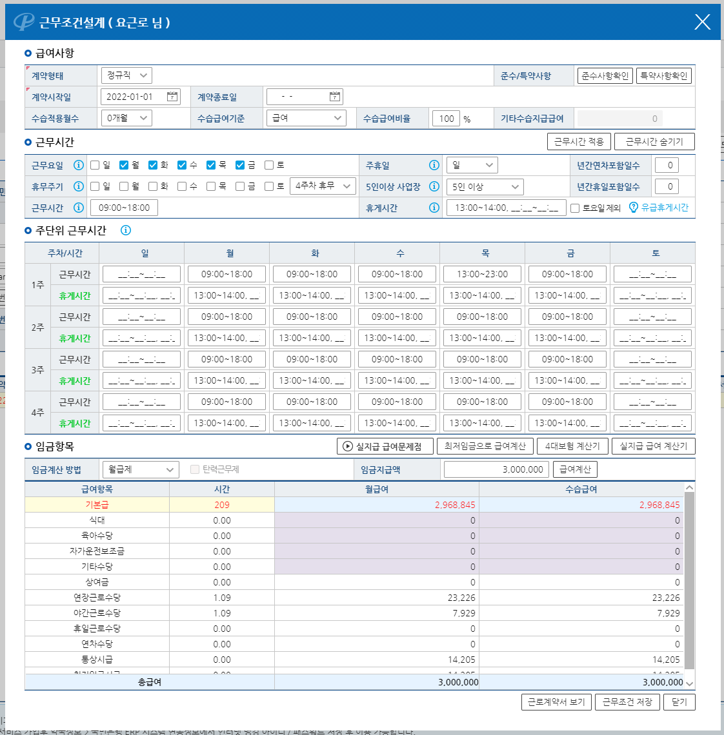The image size is (724, 735).
Task: Open calendar picker for 계약종료일
Action: [334, 97]
